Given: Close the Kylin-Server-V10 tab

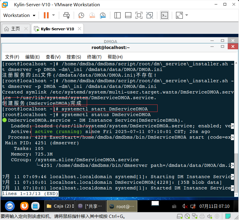Looking at the screenshot, I should pos(79,29).
